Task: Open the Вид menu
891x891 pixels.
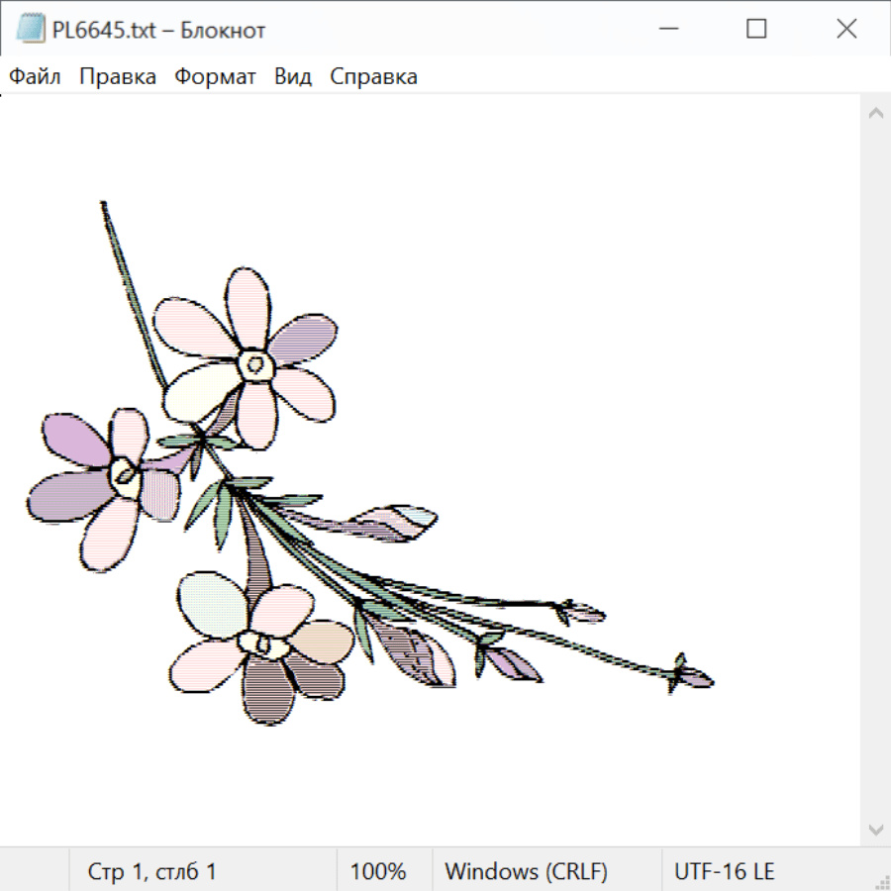Action: tap(293, 77)
